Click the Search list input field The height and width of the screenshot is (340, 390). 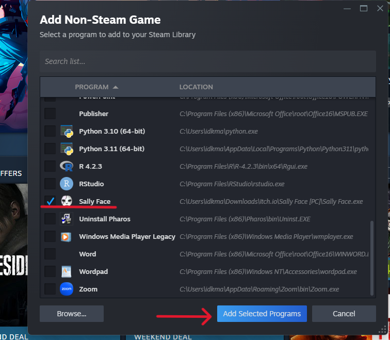point(208,61)
